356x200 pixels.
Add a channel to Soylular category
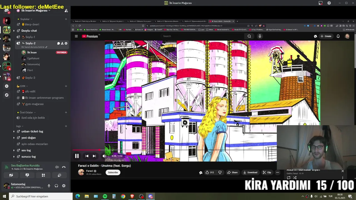click(x=66, y=19)
